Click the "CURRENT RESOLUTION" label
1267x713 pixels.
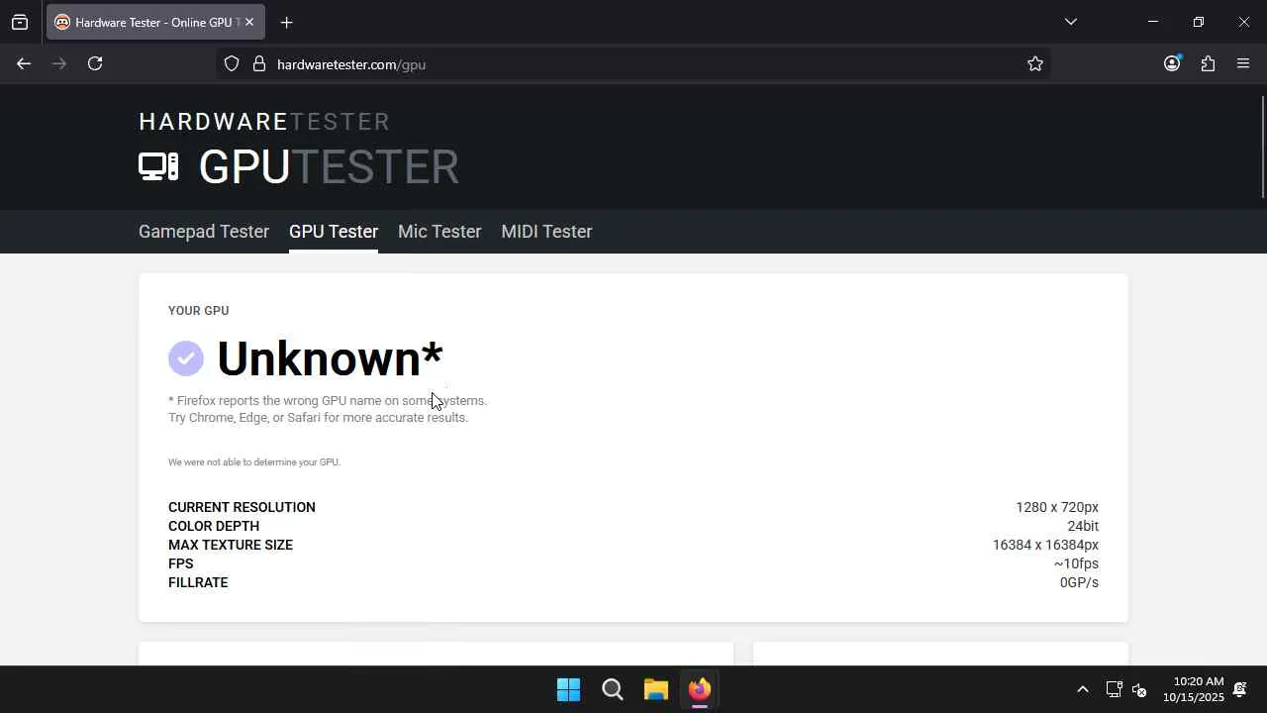[242, 507]
